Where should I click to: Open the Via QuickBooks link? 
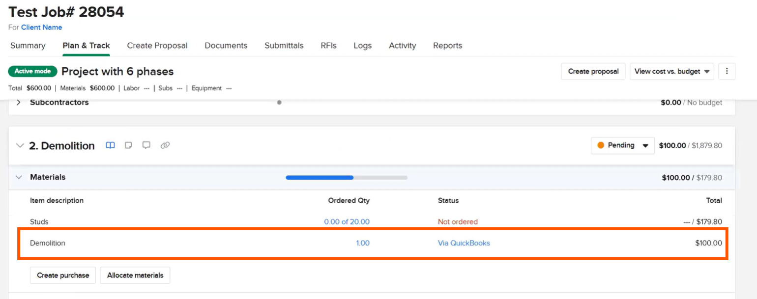point(464,243)
